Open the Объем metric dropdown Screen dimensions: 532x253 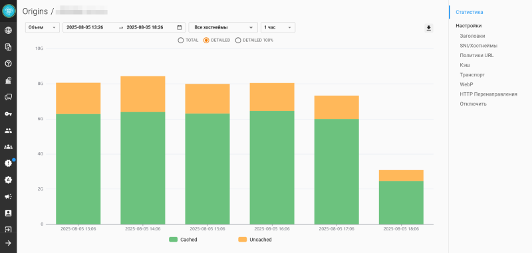pos(43,27)
